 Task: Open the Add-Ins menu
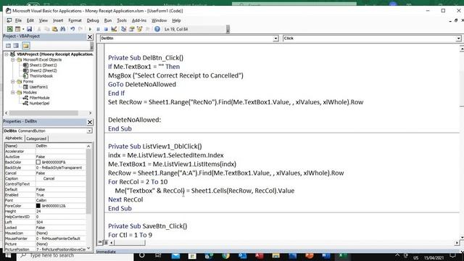pos(139,20)
